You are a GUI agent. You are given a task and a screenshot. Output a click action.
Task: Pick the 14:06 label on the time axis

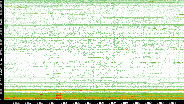76,103
